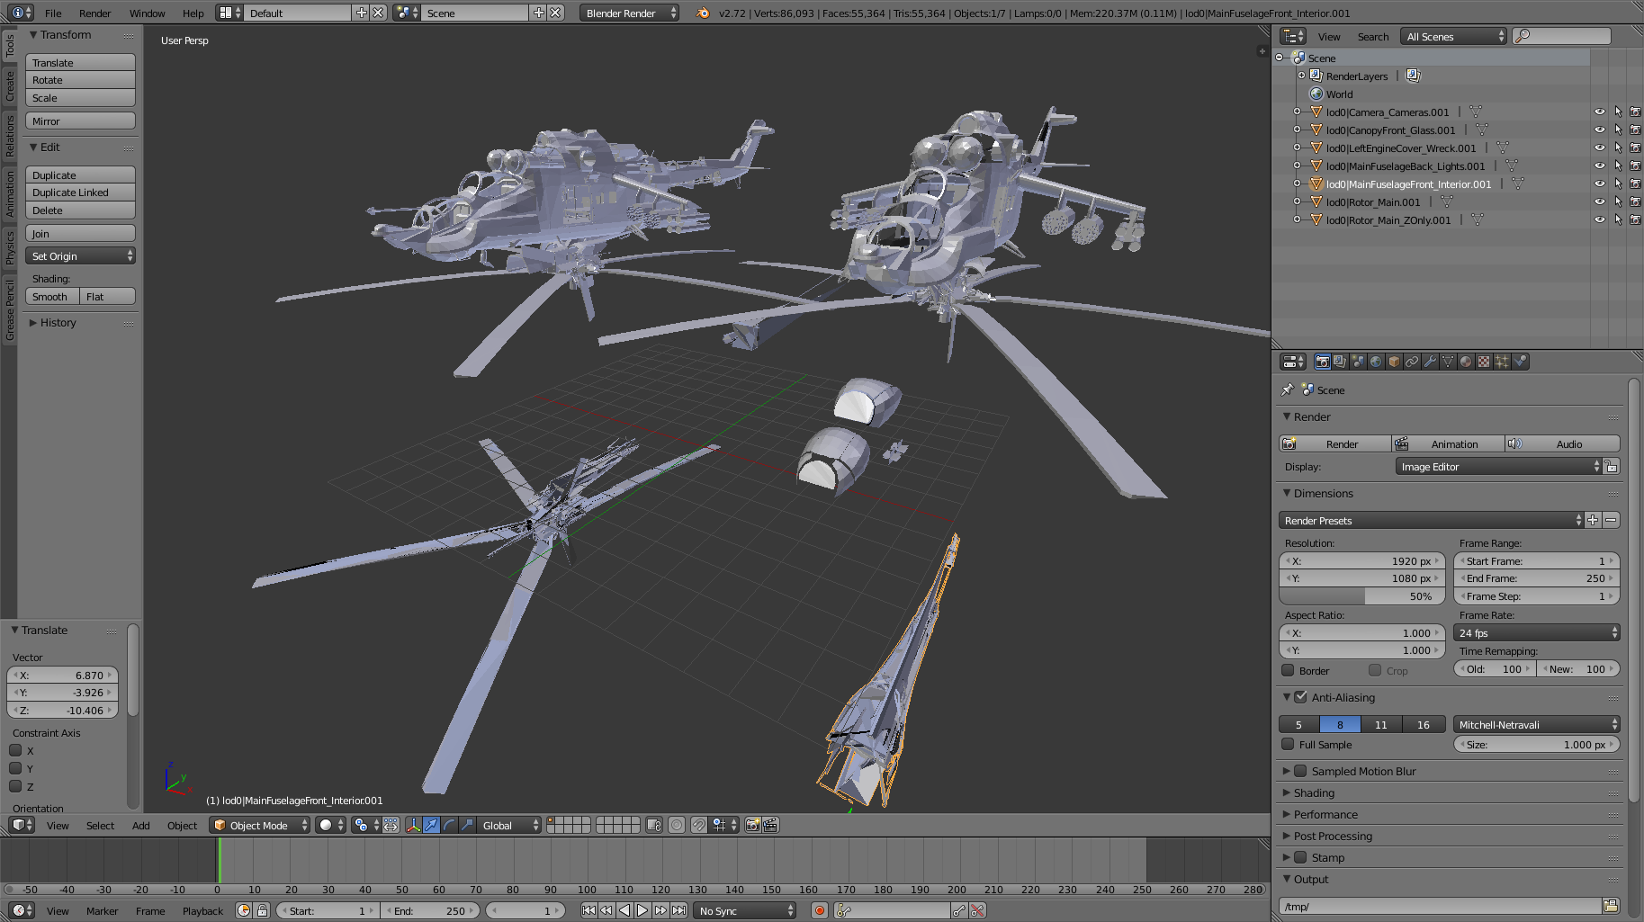Select the scale manipulator icon
Viewport: 1644px width, 922px height.
pos(467,825)
